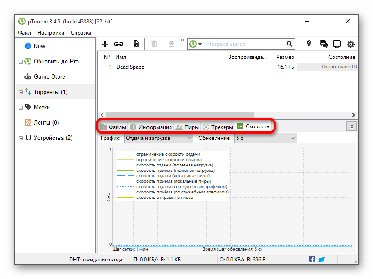Screen dimensions: 373x279
Task: Click the Размер column header
Action: pos(285,57)
